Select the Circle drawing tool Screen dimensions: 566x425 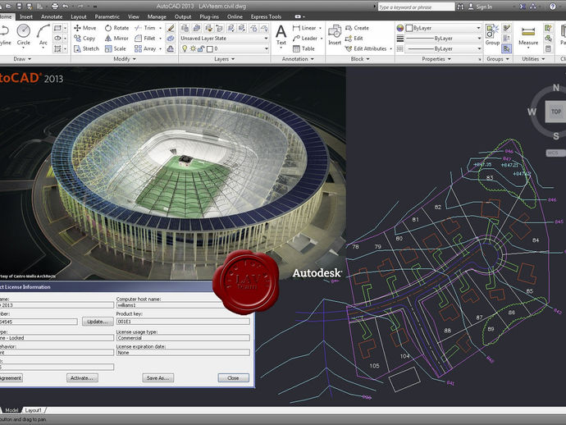pos(24,34)
